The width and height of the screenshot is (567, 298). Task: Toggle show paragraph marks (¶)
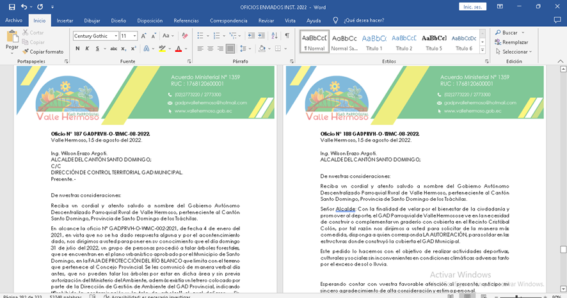click(x=287, y=36)
